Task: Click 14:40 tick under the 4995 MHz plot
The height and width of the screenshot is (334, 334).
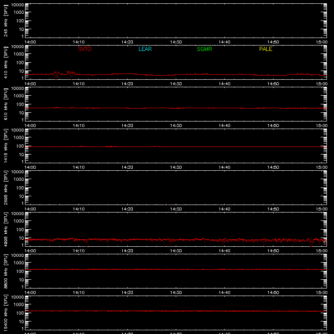Action: (224, 251)
